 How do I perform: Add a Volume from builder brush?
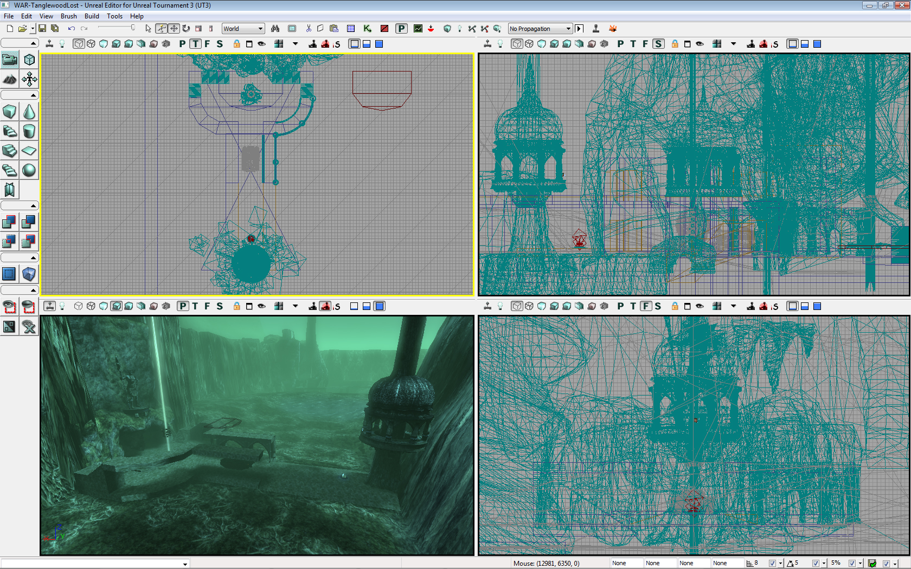click(29, 274)
